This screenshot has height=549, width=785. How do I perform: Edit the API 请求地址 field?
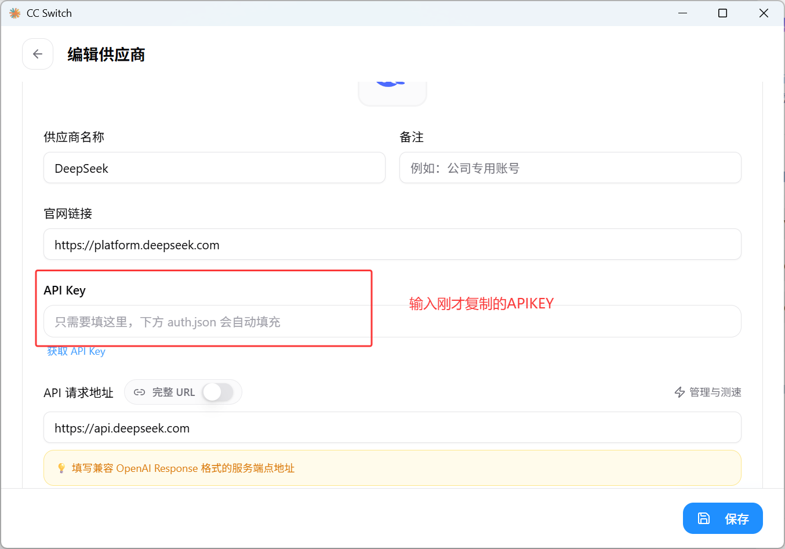coord(392,428)
